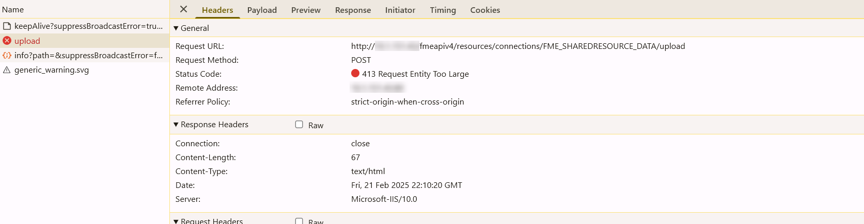Switch to the Response tab
This screenshot has height=224, width=864.
tap(353, 10)
